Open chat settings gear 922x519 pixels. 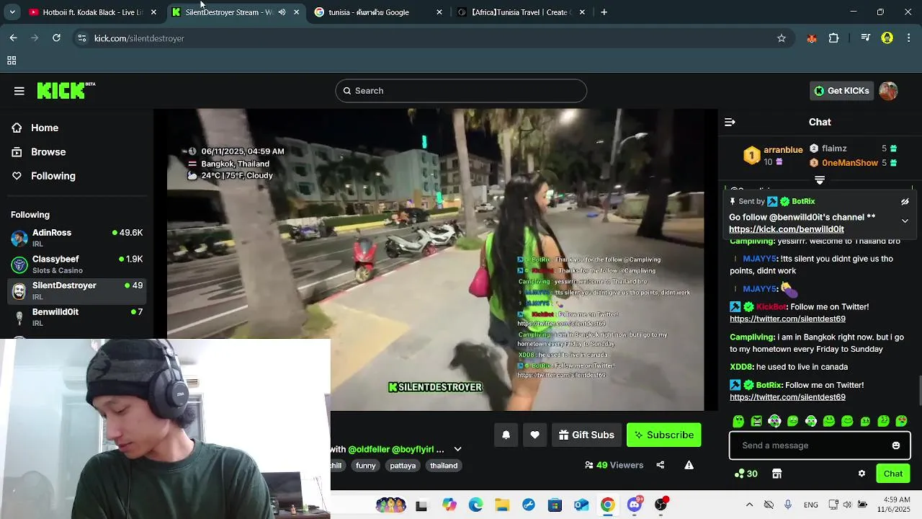(x=861, y=474)
